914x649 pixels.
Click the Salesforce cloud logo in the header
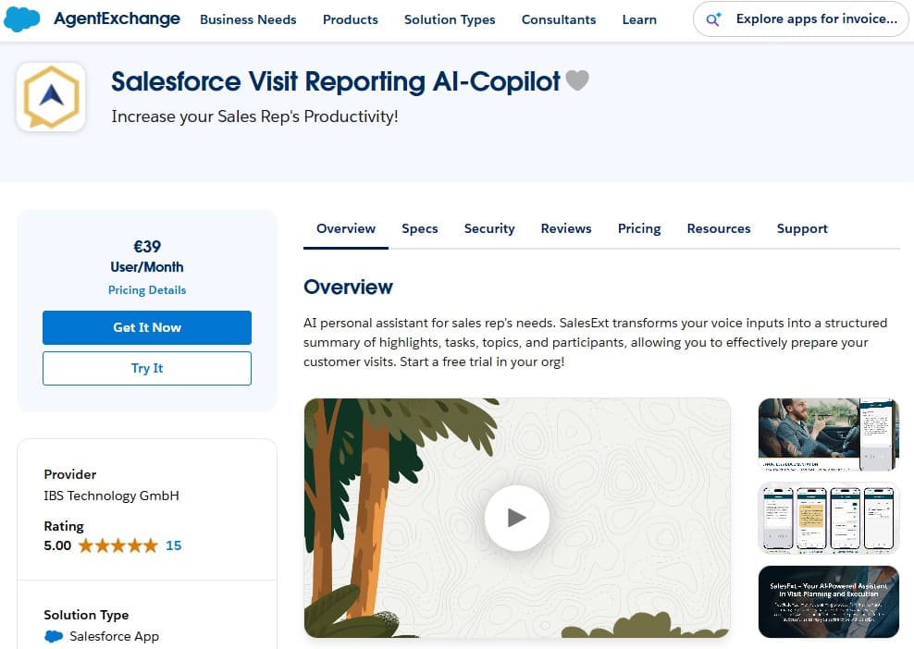21,19
